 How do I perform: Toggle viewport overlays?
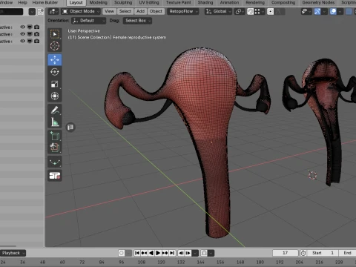[x=333, y=12]
